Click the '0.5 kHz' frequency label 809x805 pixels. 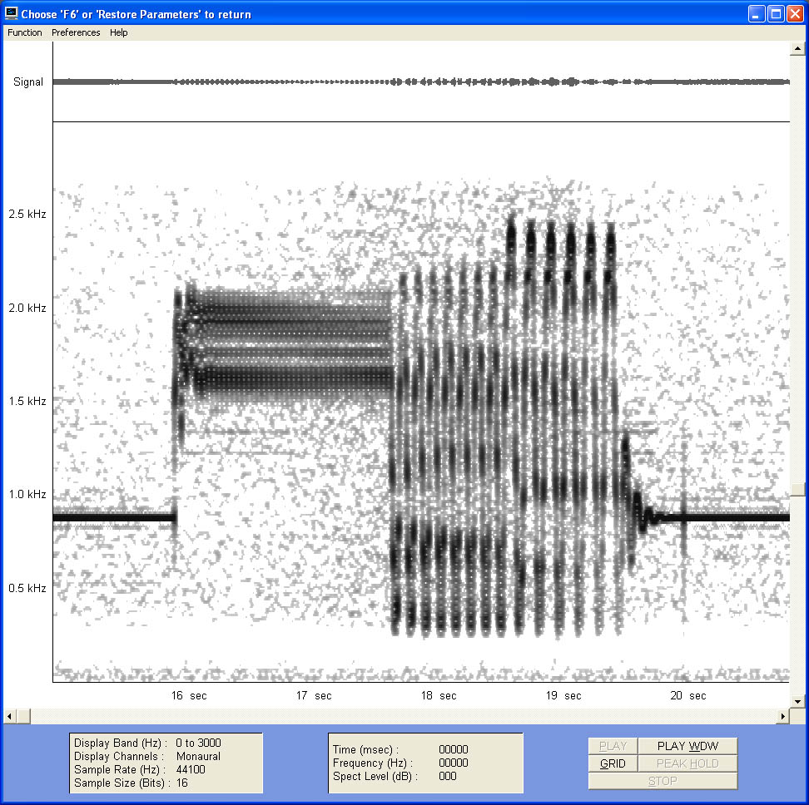(x=27, y=588)
